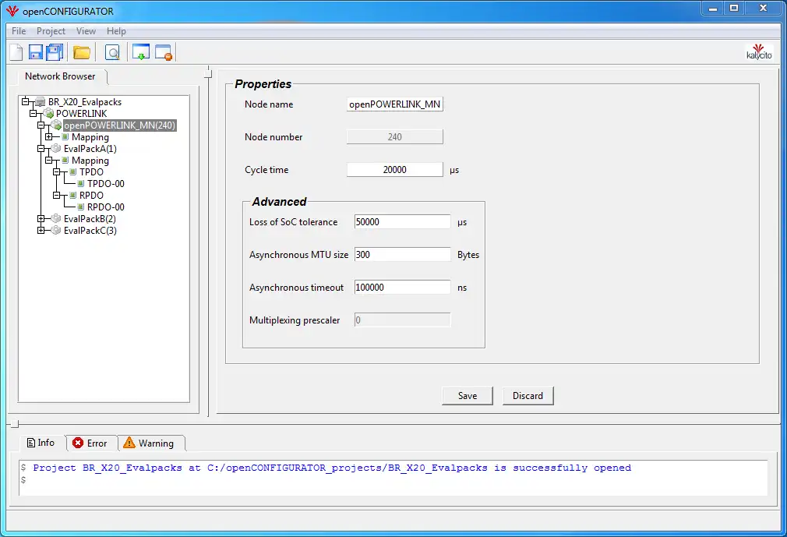Click the horizontal console splitter handle
The image size is (787, 537).
pyautogui.click(x=15, y=424)
